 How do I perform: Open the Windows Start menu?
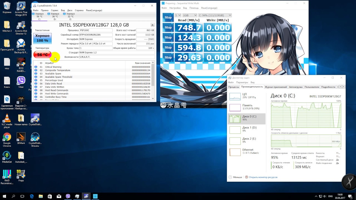[4, 196]
